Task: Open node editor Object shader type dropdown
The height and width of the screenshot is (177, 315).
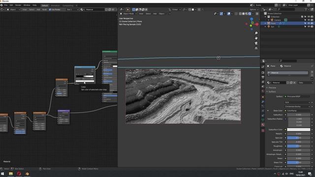Action: [x=14, y=9]
